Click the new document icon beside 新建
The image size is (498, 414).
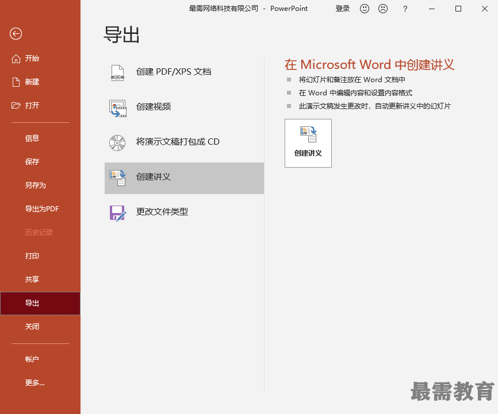coord(16,82)
